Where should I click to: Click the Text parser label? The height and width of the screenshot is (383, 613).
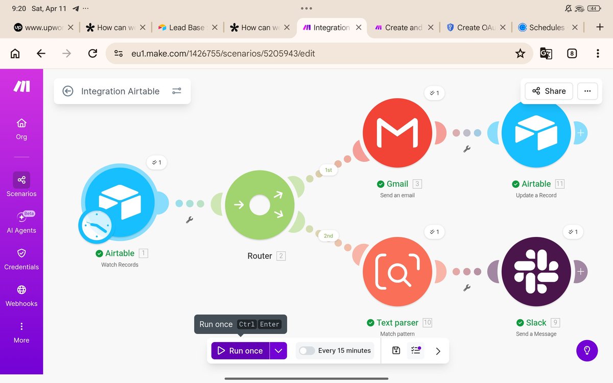[x=397, y=323]
